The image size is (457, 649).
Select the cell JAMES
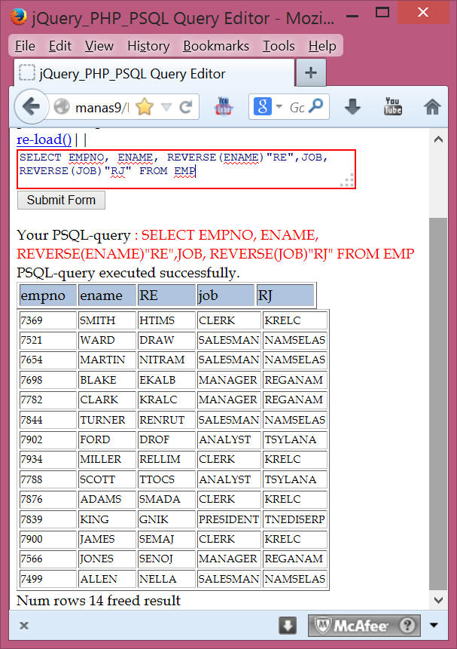point(107,539)
